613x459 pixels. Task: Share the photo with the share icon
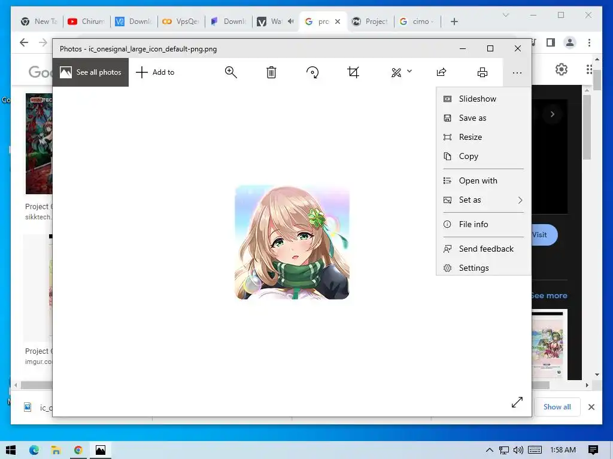(441, 72)
